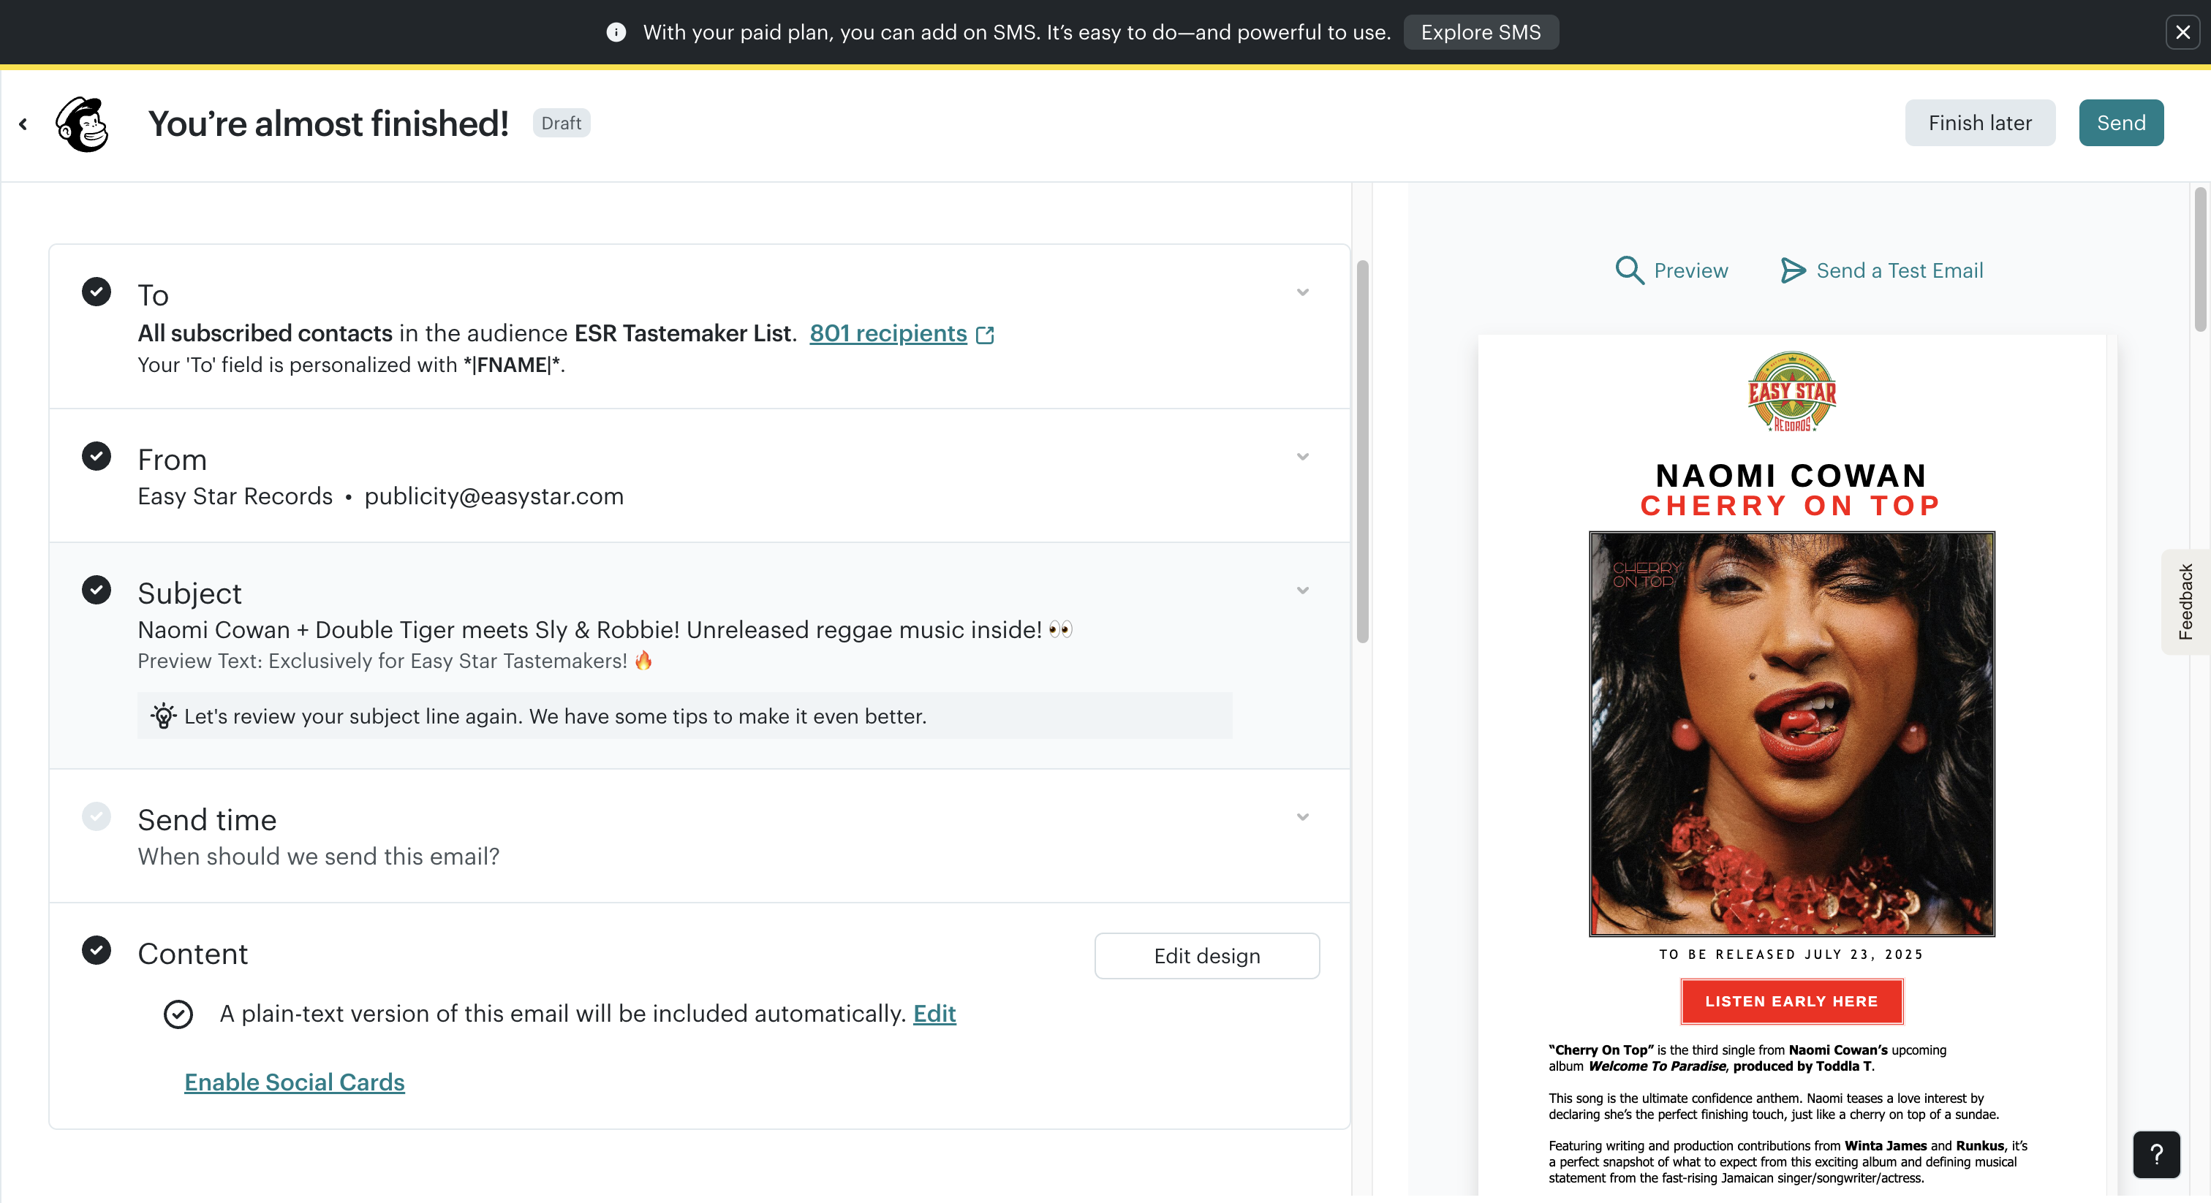Click the Preview magnifier icon
2211x1203 pixels.
coord(1629,270)
